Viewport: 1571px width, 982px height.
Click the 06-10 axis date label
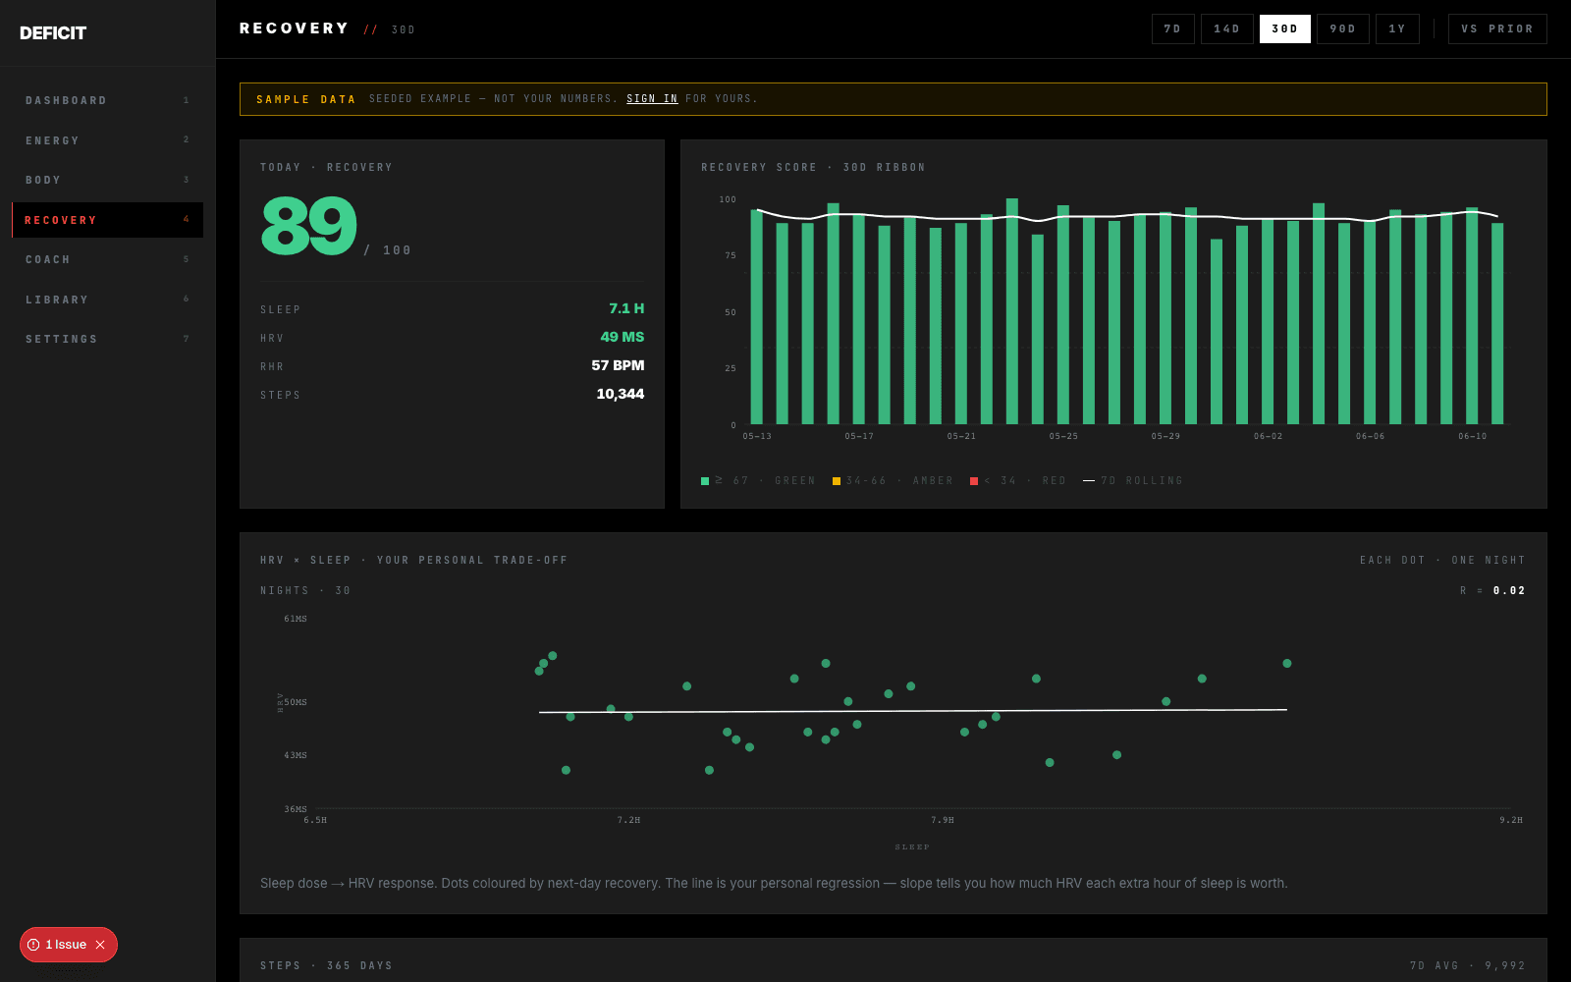tap(1473, 436)
